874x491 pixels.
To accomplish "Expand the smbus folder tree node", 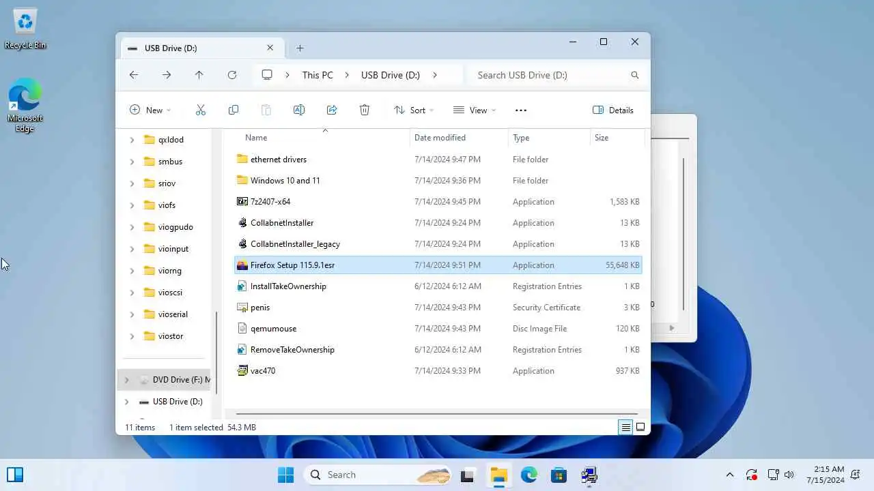I will [x=132, y=162].
